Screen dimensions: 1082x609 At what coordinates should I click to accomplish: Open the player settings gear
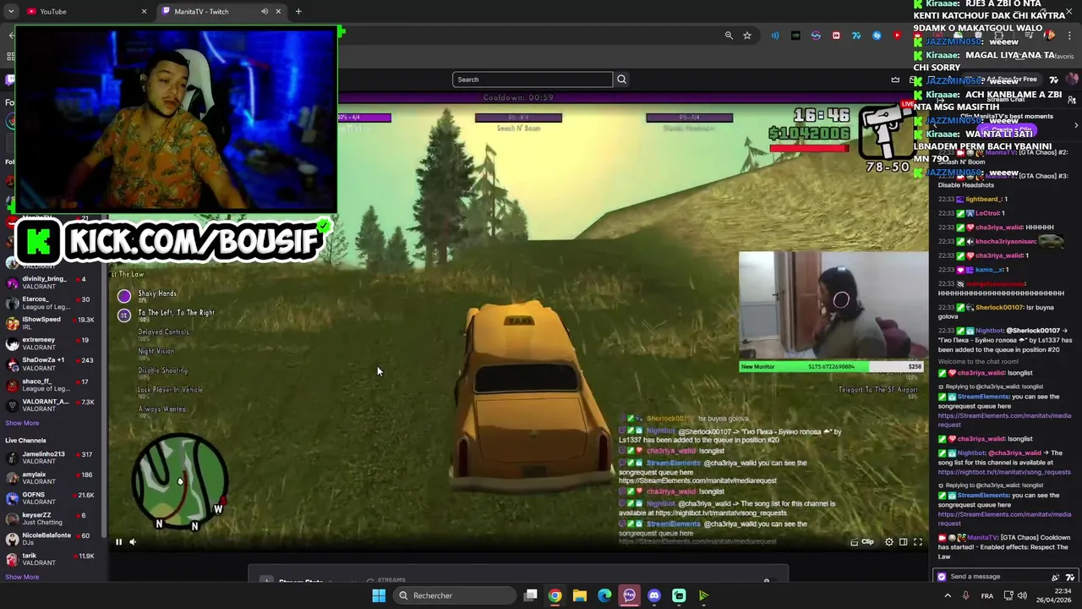888,542
